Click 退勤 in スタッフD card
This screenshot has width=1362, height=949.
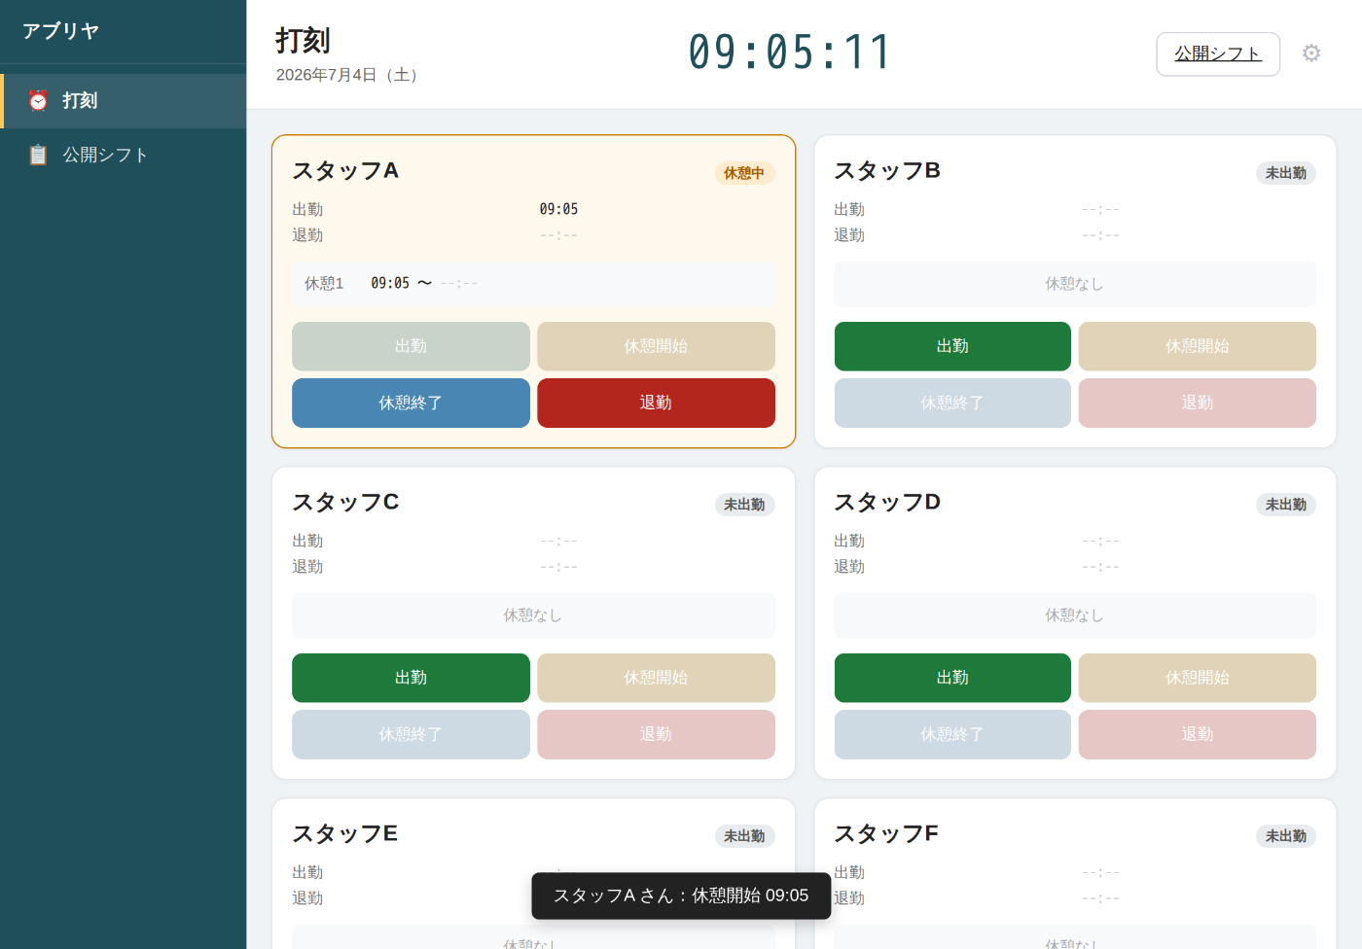[1198, 734]
